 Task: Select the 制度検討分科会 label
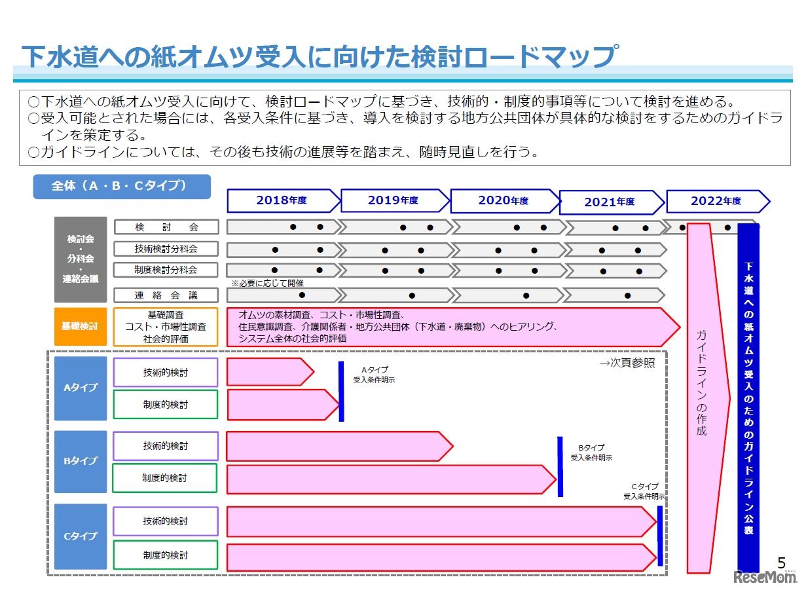166,270
